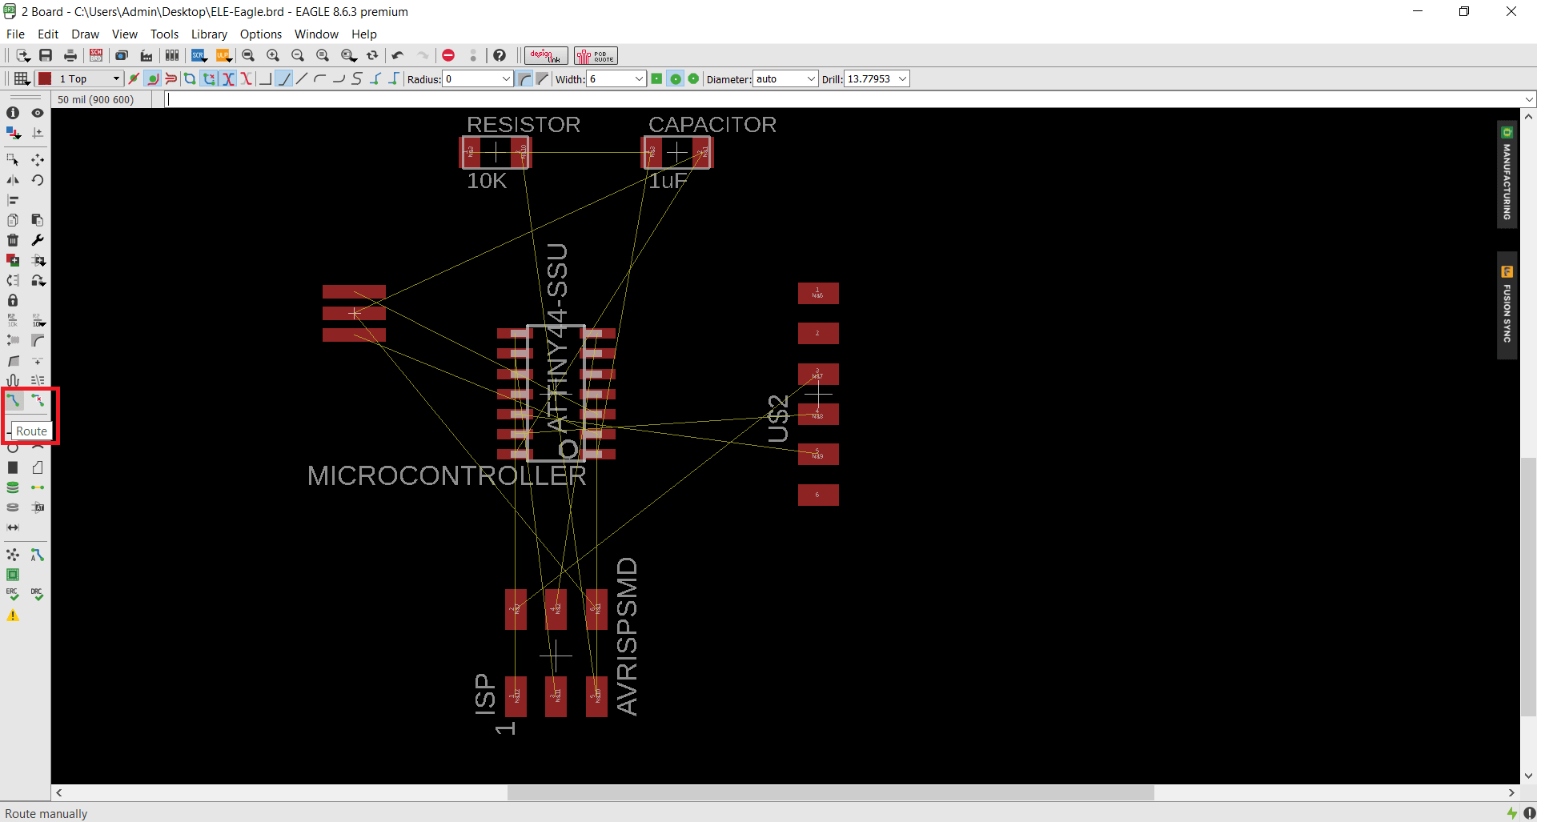Select the Mirror tool
This screenshot has height=822, width=1549.
(x=13, y=180)
